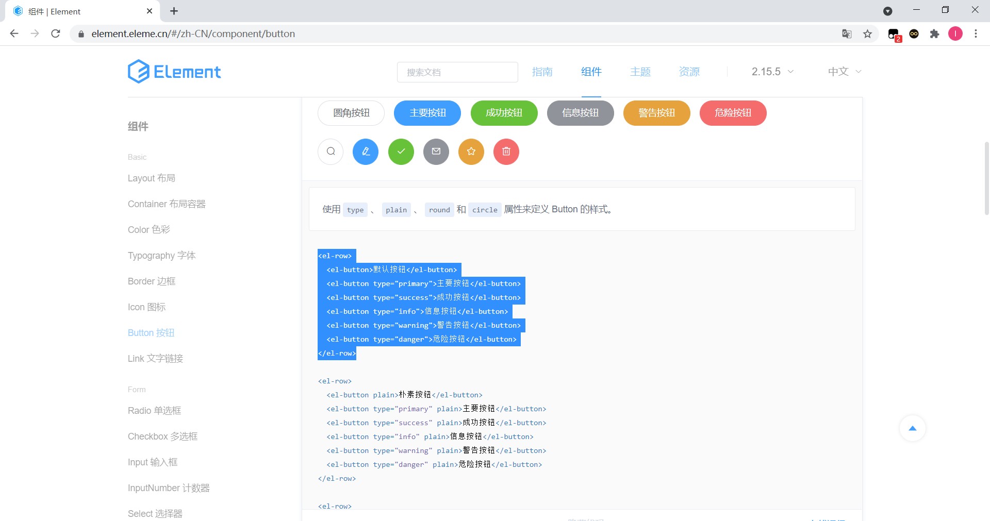The image size is (990, 521).
Task: Open the 中文 language dropdown
Action: [x=845, y=72]
